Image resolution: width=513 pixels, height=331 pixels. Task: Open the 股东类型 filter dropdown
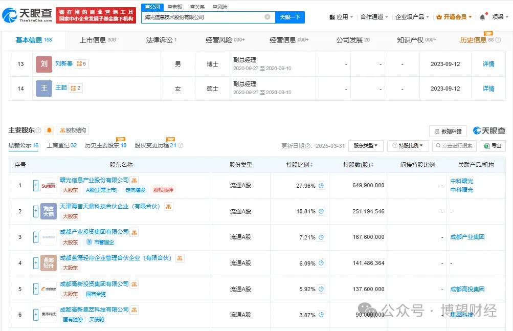click(365, 146)
